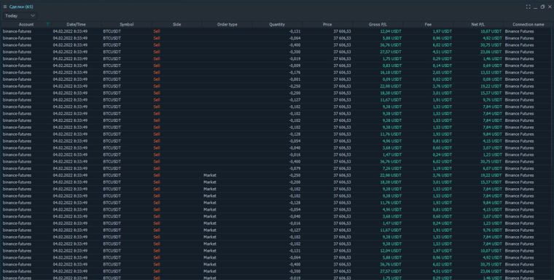
Task: Click Net P/L value 0,69 USDT
Action: click(x=493, y=66)
